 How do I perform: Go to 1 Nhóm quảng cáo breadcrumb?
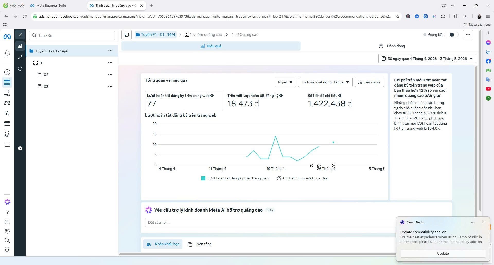[203, 35]
